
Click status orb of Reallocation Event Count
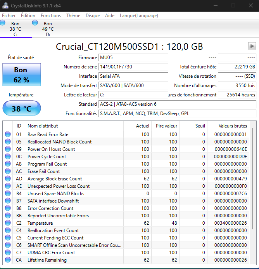[8, 230]
